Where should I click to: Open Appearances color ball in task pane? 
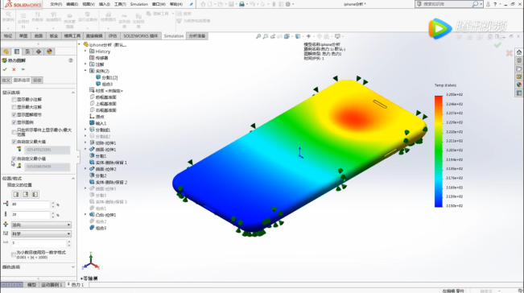pyautogui.click(x=519, y=85)
